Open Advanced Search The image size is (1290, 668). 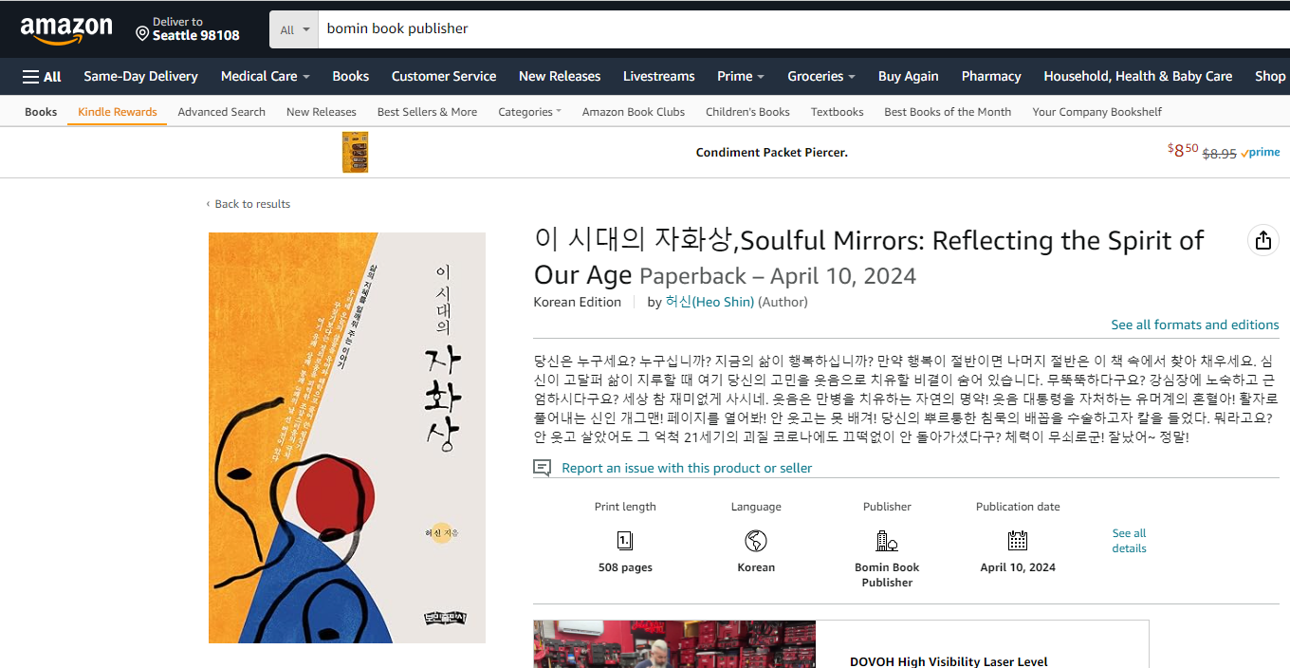click(x=222, y=112)
